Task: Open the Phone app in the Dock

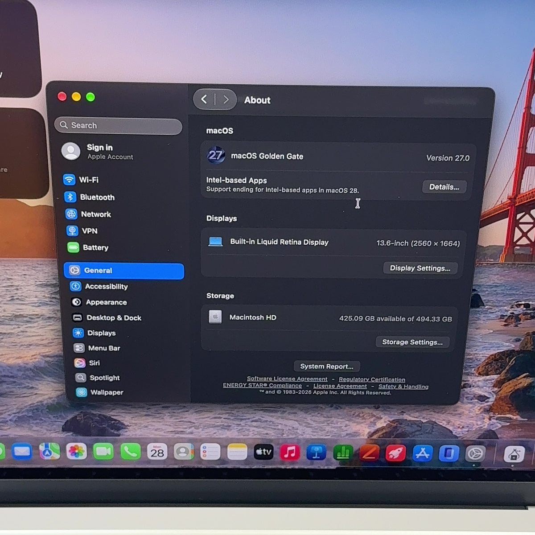Action: [x=130, y=452]
